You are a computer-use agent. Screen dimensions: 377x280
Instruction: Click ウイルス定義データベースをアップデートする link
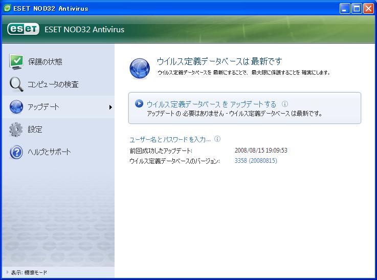tap(211, 104)
